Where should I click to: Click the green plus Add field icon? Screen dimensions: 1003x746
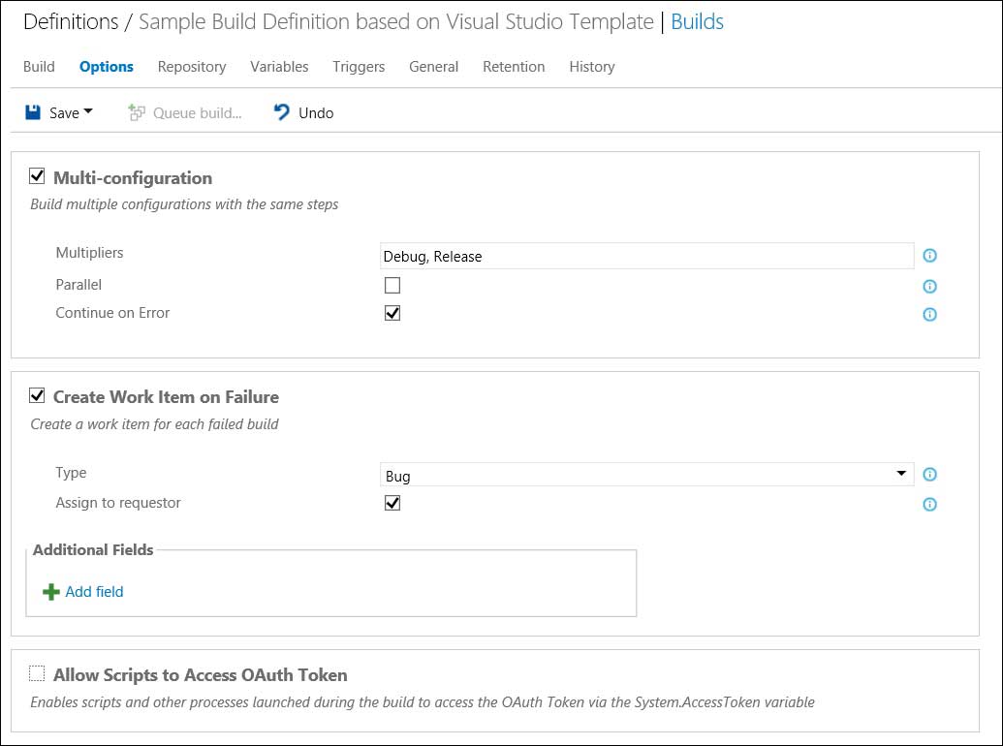pyautogui.click(x=51, y=592)
